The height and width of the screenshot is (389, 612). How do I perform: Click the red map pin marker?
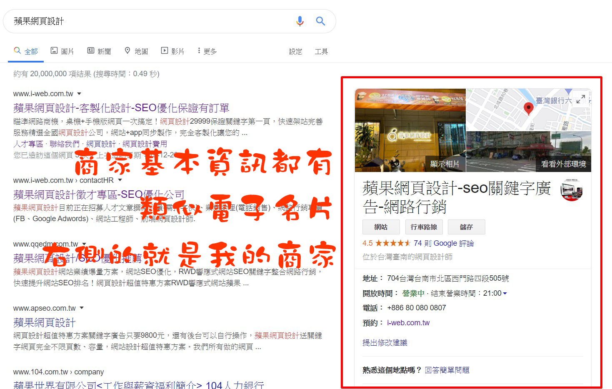(x=528, y=108)
